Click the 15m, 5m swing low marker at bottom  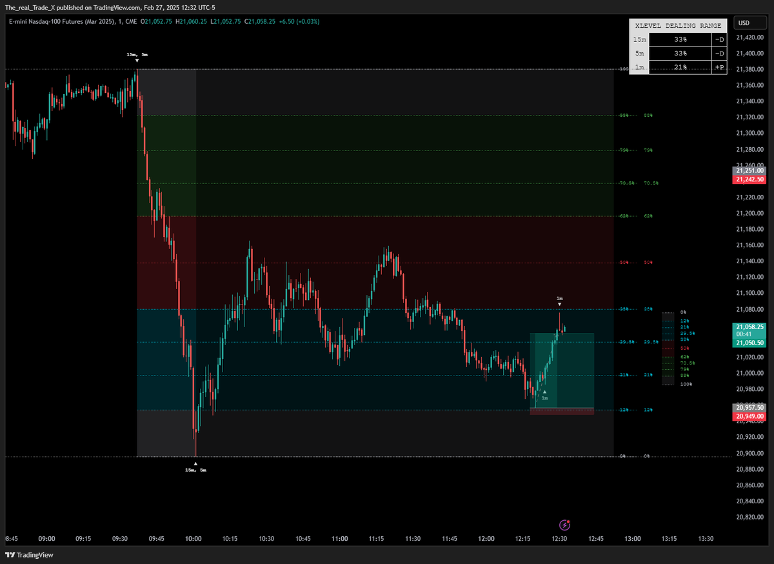pyautogui.click(x=195, y=467)
